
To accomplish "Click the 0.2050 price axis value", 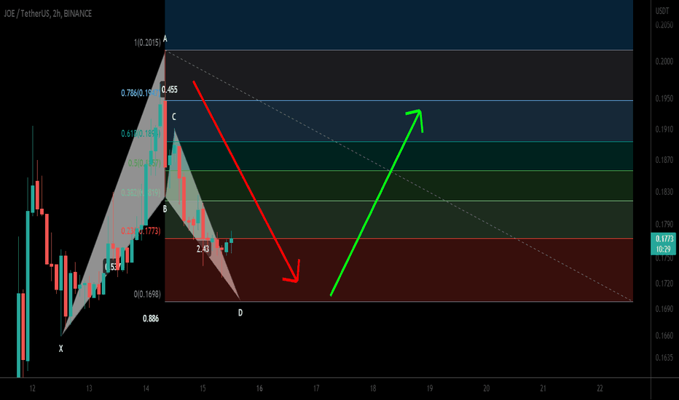I will (664, 25).
